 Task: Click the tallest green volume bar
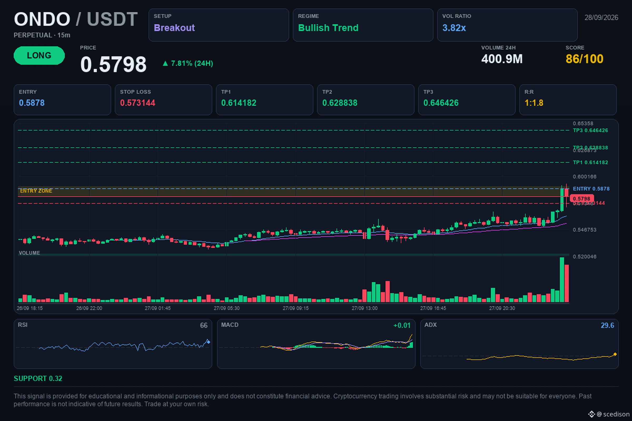coord(562,280)
